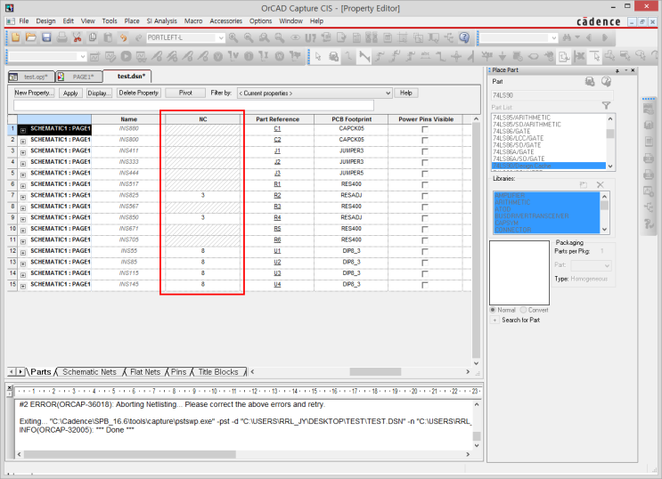This screenshot has width=662, height=479.
Task: Click the Annotate U? icon
Action: [311, 37]
